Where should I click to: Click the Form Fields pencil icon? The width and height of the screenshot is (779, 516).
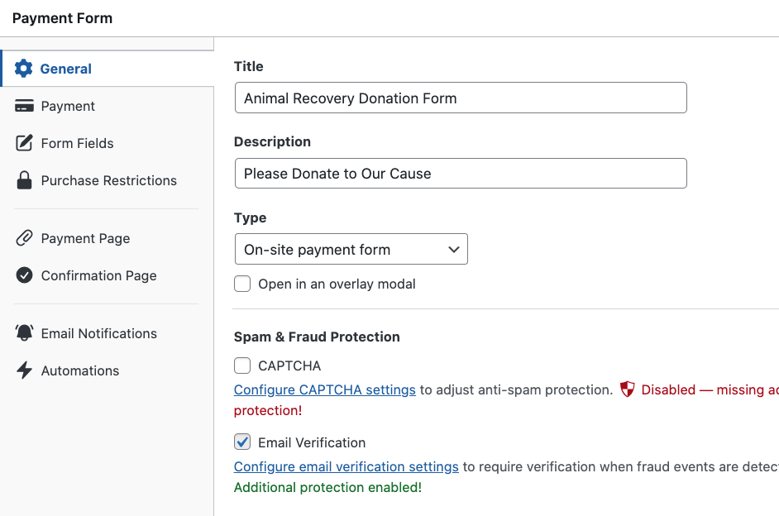[25, 143]
